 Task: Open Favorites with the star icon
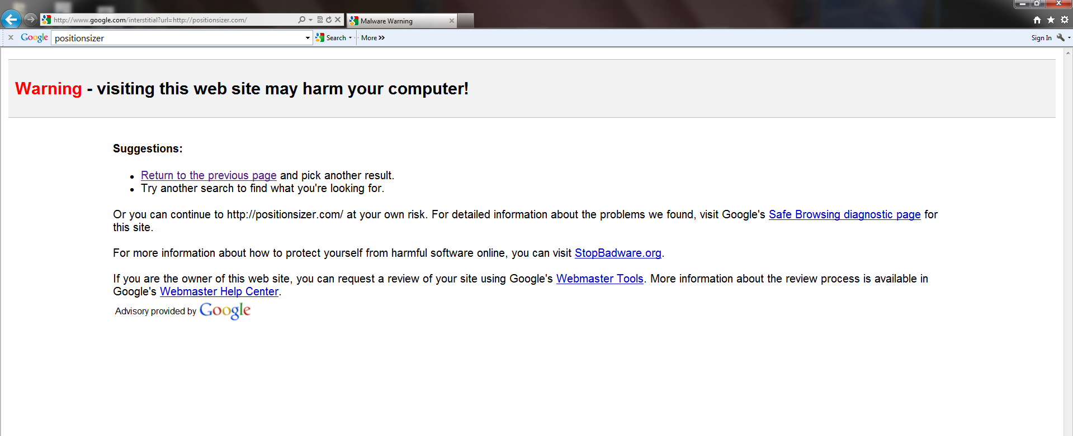[1051, 20]
